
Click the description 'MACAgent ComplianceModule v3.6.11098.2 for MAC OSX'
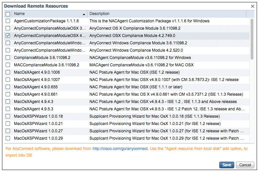[142, 65]
